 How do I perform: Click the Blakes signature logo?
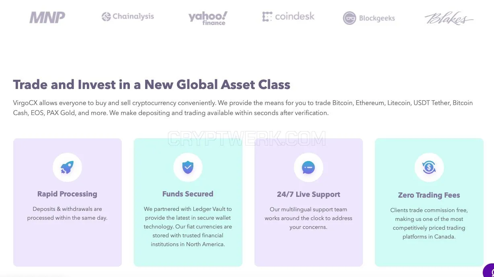click(x=449, y=18)
